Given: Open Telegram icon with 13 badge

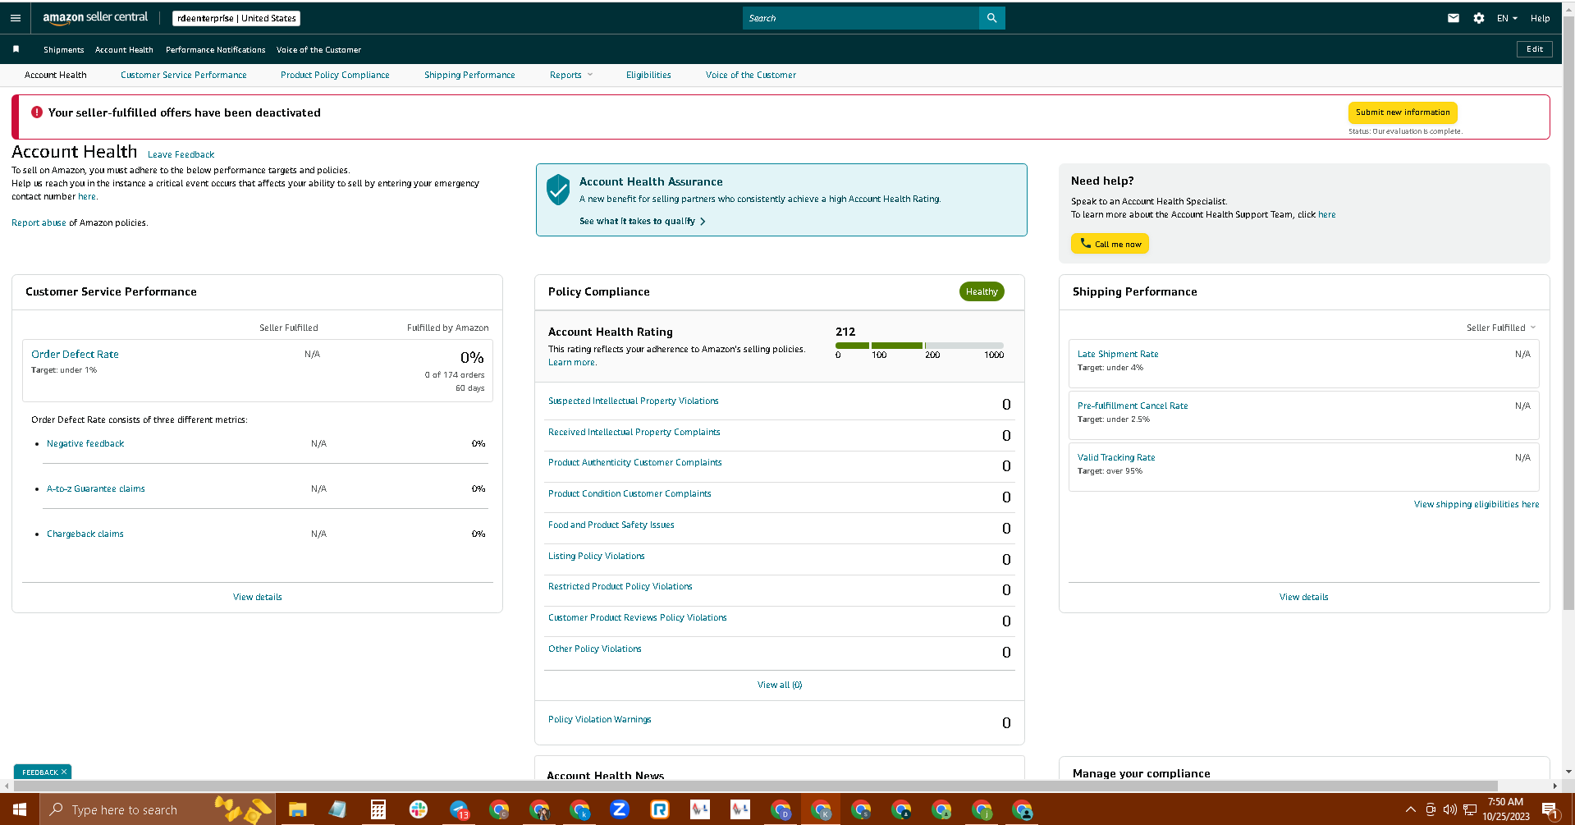Looking at the screenshot, I should [459, 809].
